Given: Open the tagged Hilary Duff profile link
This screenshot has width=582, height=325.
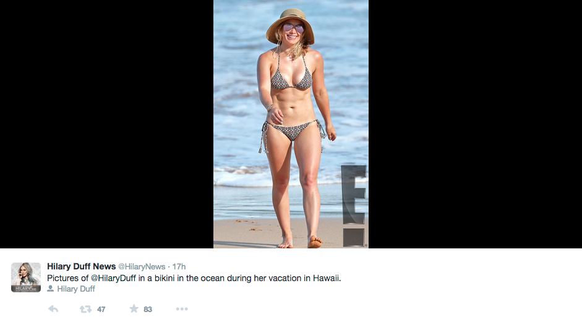Looking at the screenshot, I should (x=76, y=289).
